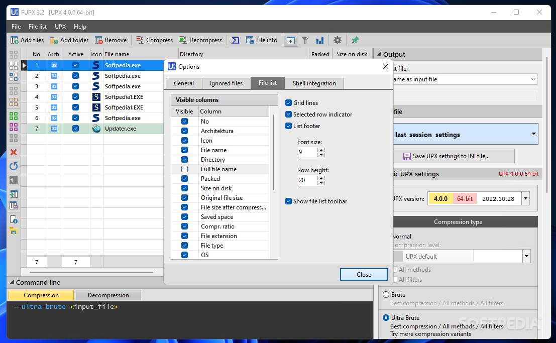This screenshot has width=556, height=343.
Task: Click the yellow folder explorer sidebar icon
Action: (x=14, y=231)
